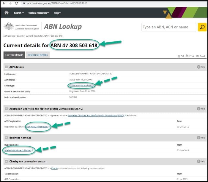The image size is (208, 182).
Task: Click the Search breadcrumb link
Action: point(20,36)
